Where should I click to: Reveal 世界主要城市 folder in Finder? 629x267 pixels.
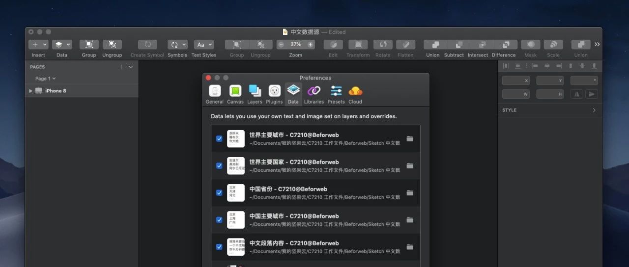[x=410, y=139]
